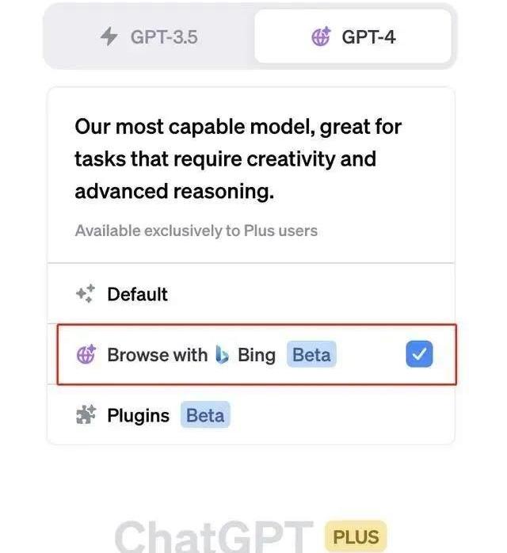The height and width of the screenshot is (553, 507).
Task: Select the Plugins mode label
Action: [139, 415]
